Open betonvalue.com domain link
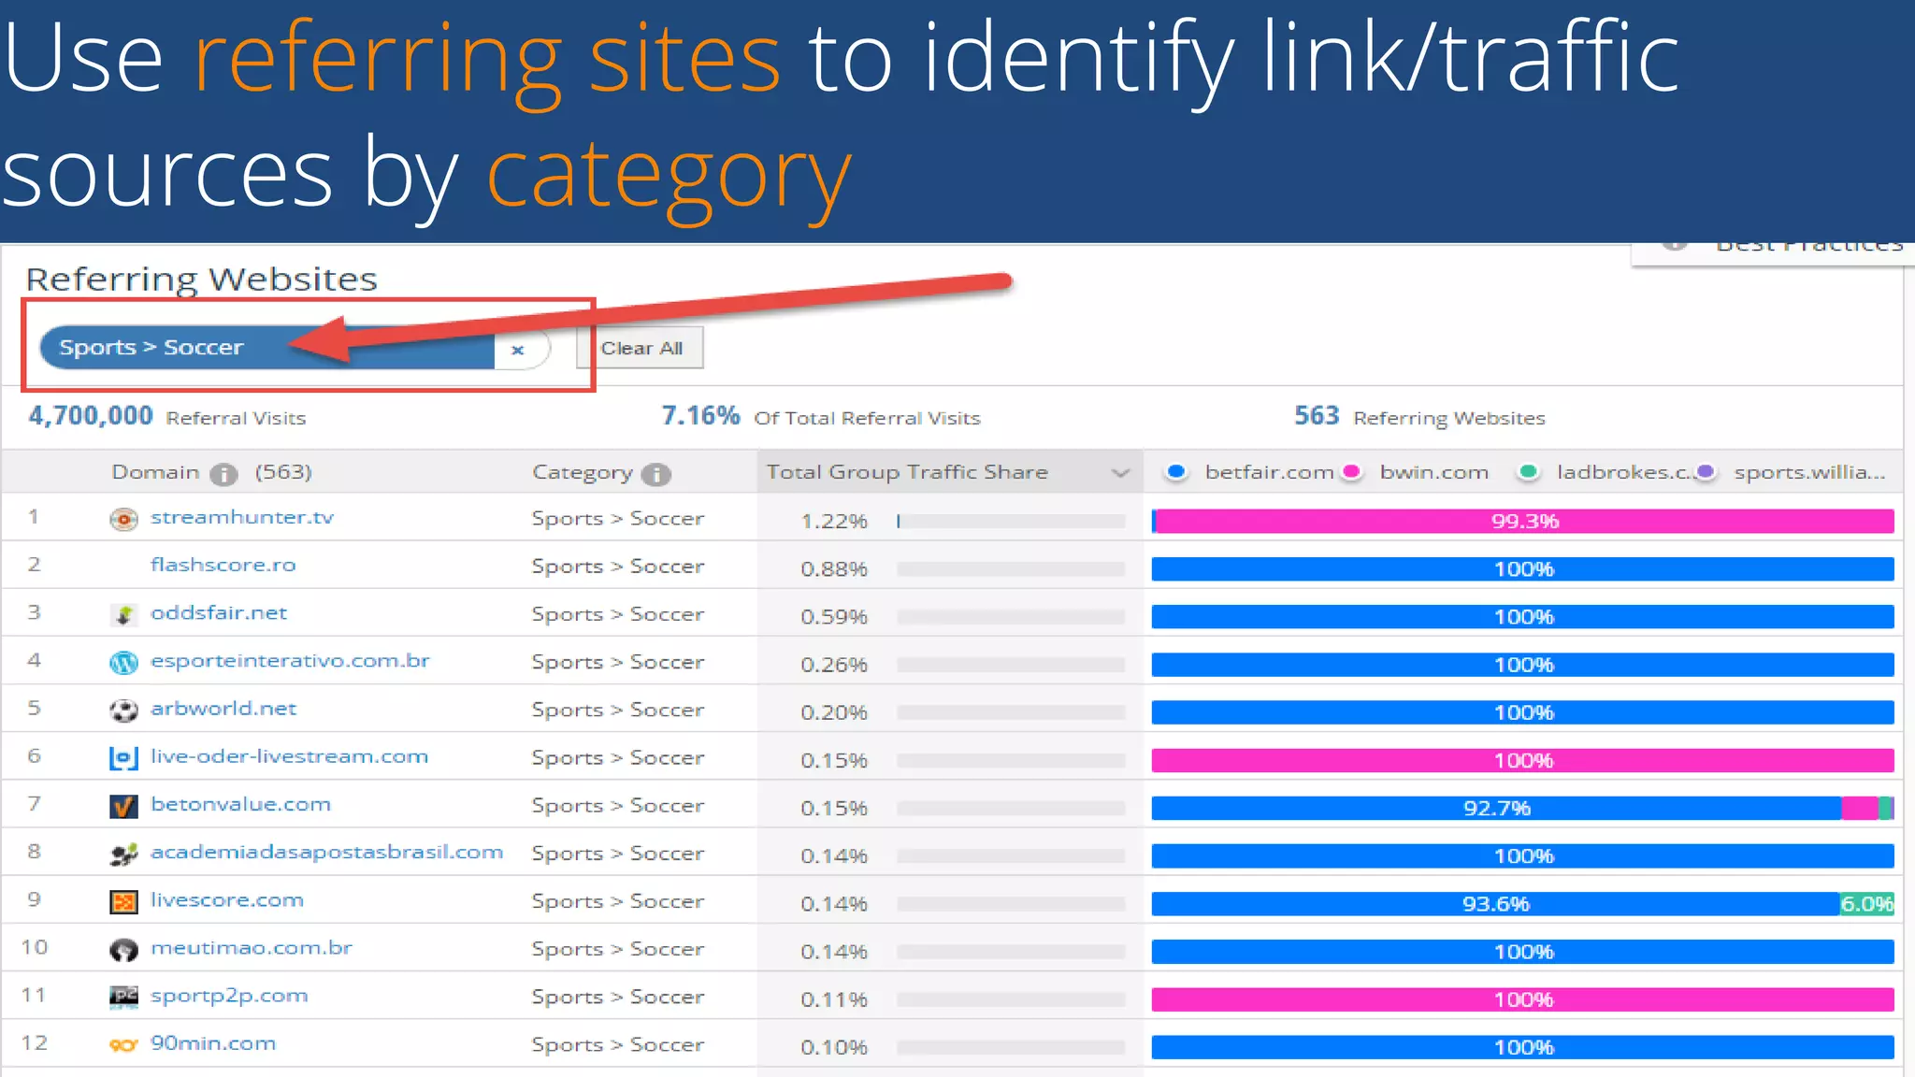The height and width of the screenshot is (1077, 1915). click(x=240, y=804)
